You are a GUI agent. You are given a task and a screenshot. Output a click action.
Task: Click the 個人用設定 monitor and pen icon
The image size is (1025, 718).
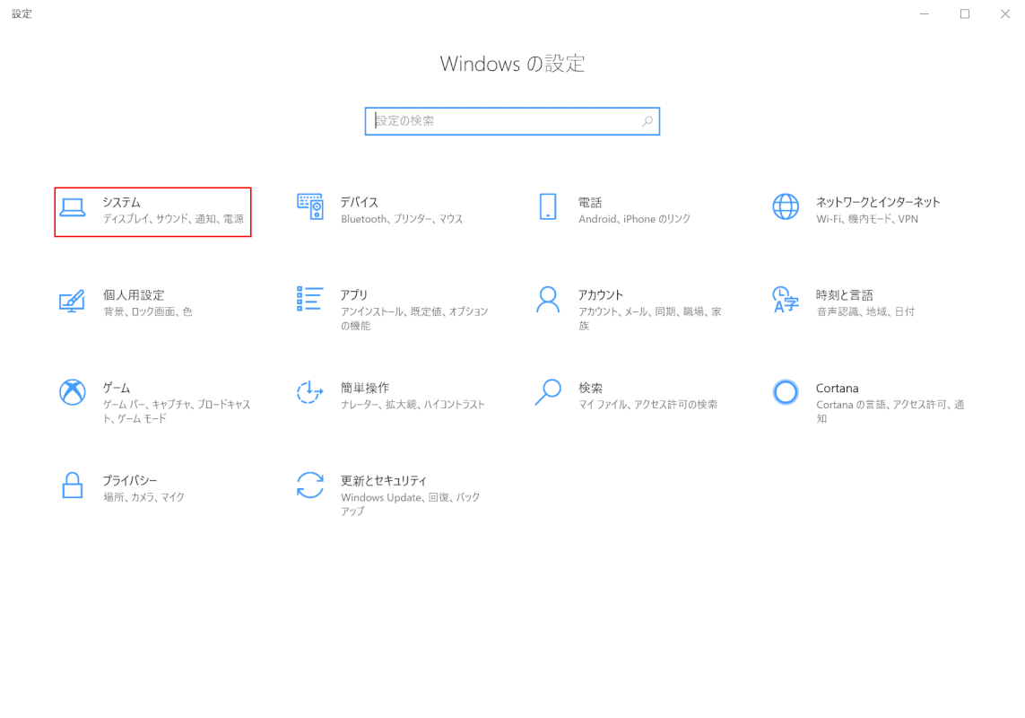point(72,301)
